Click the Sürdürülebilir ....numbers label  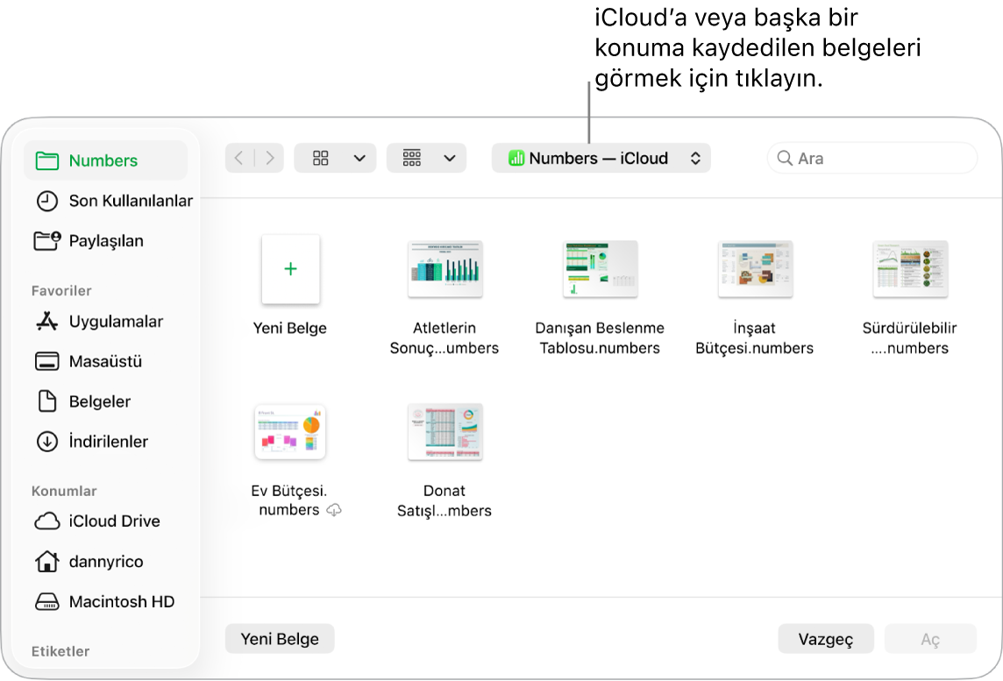(909, 337)
